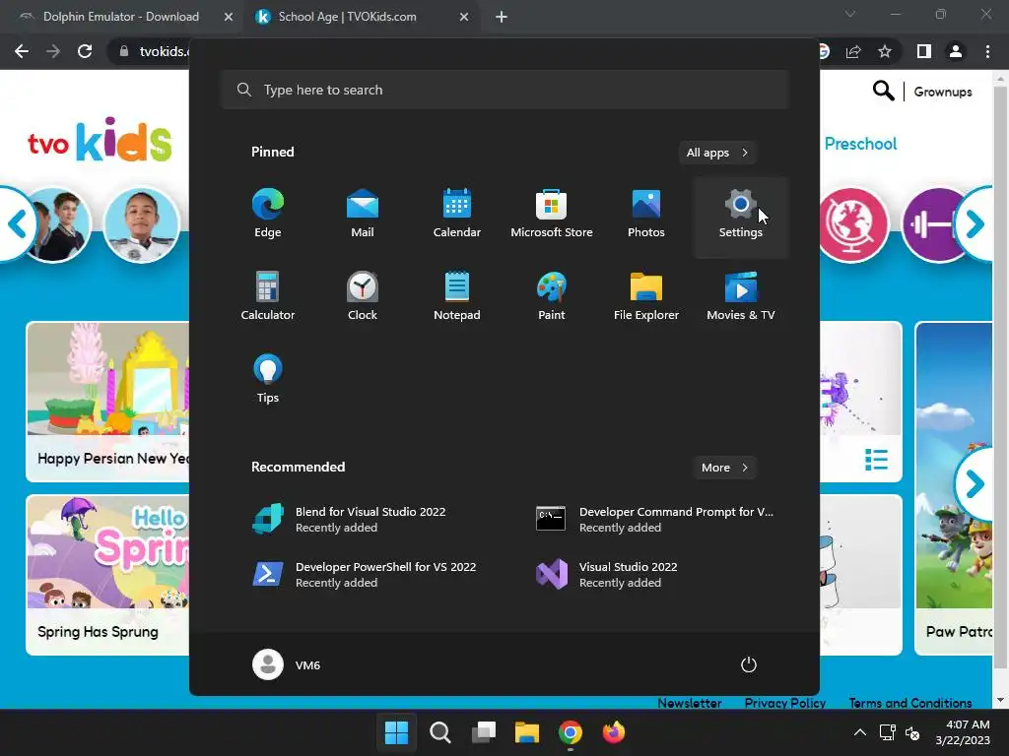Open the Paw Patrol card
The height and width of the screenshot is (756, 1009).
pyautogui.click(x=954, y=488)
